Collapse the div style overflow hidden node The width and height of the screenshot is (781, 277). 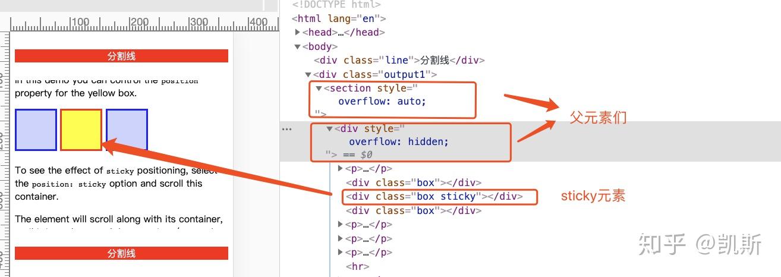(x=329, y=128)
